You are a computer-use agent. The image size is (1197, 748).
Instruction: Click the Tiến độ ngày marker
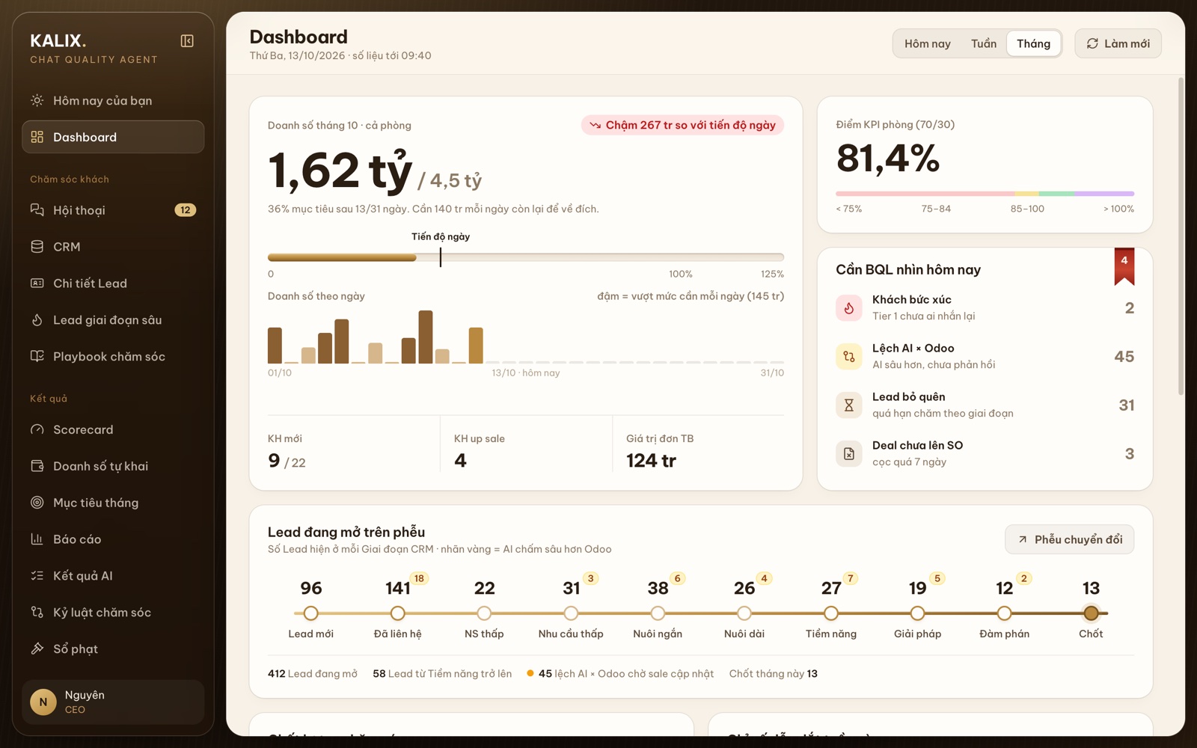(x=441, y=257)
